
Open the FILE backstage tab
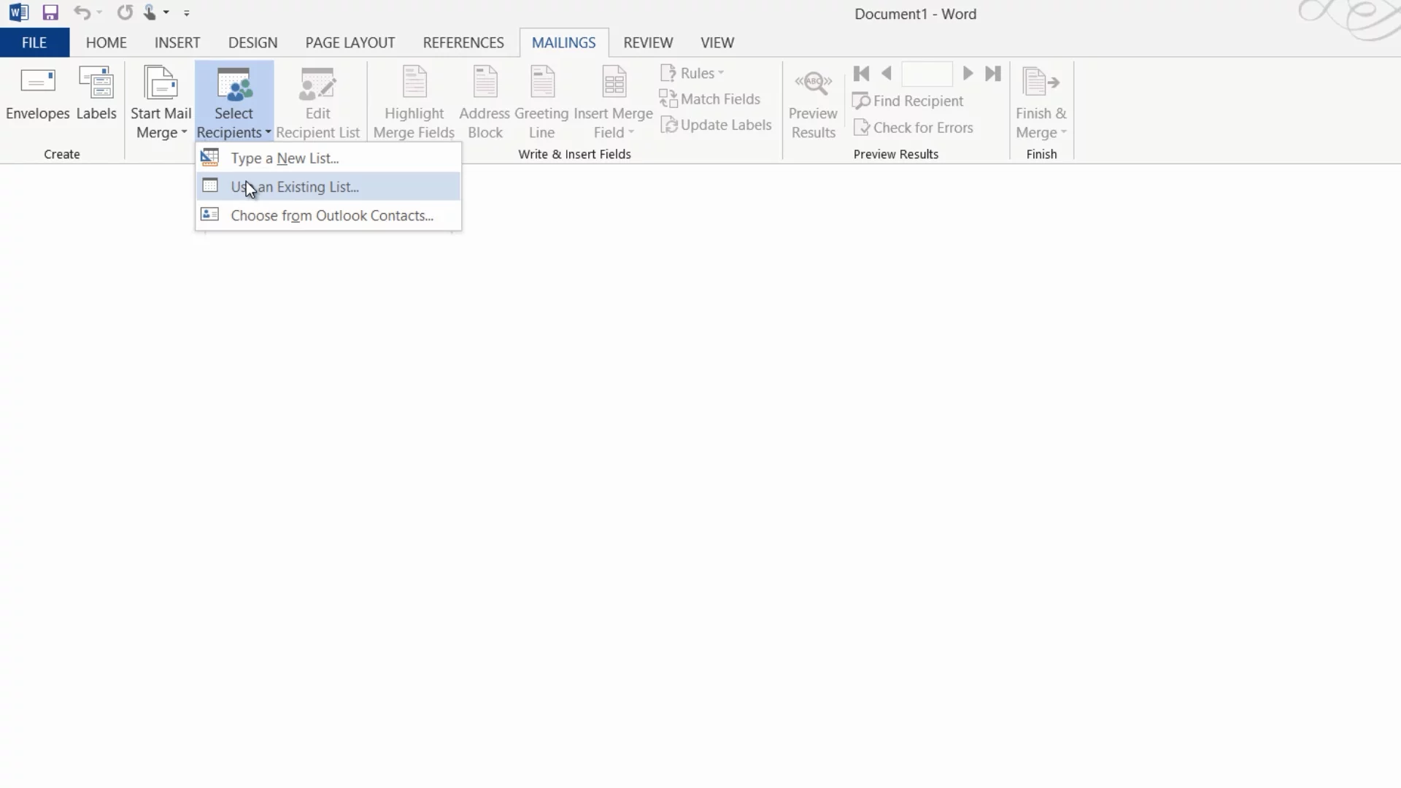[34, 43]
